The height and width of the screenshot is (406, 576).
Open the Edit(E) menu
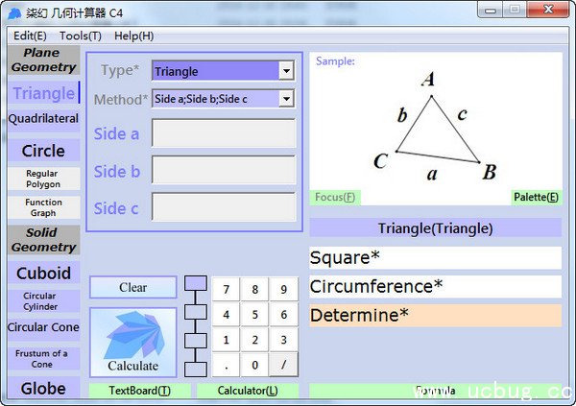tap(30, 36)
